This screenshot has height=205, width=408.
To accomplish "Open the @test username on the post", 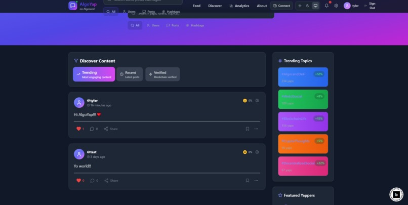I will point(92,152).
